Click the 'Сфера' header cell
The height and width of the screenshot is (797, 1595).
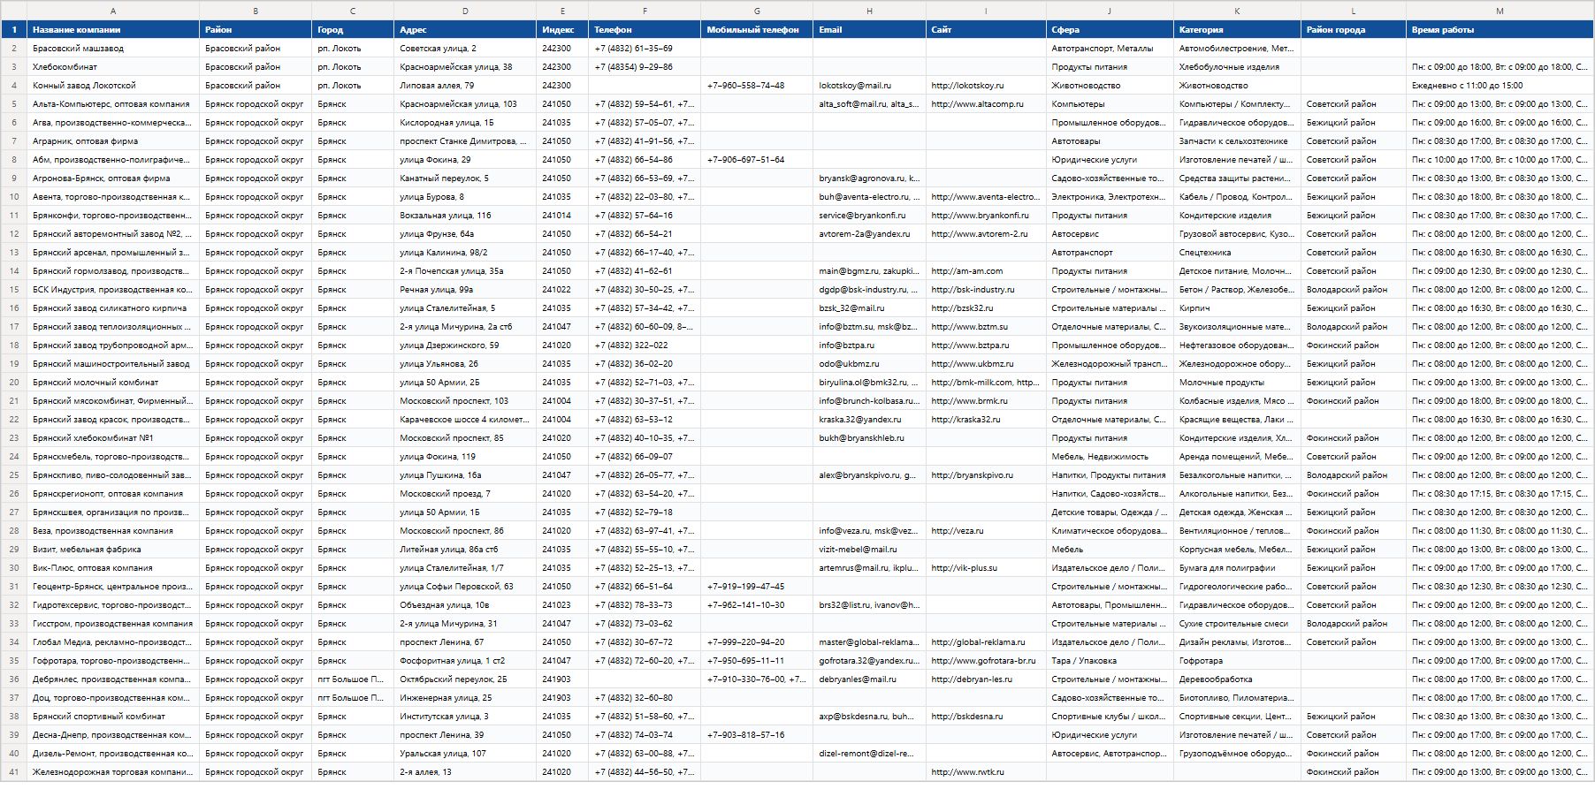[1110, 29]
